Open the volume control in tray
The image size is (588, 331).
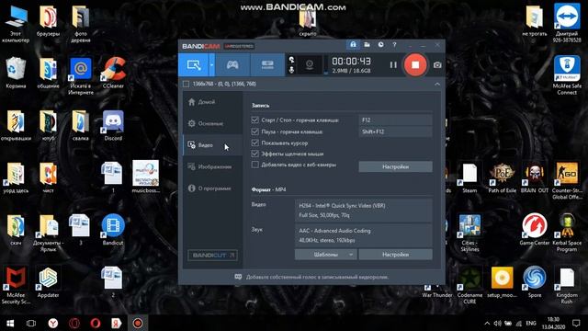click(x=497, y=323)
